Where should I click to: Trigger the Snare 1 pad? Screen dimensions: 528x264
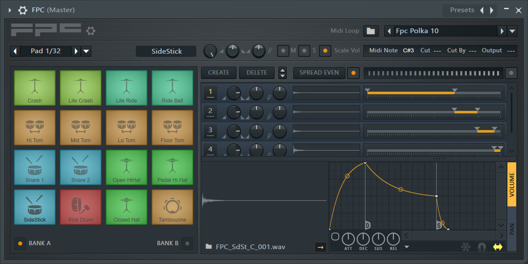click(x=35, y=167)
